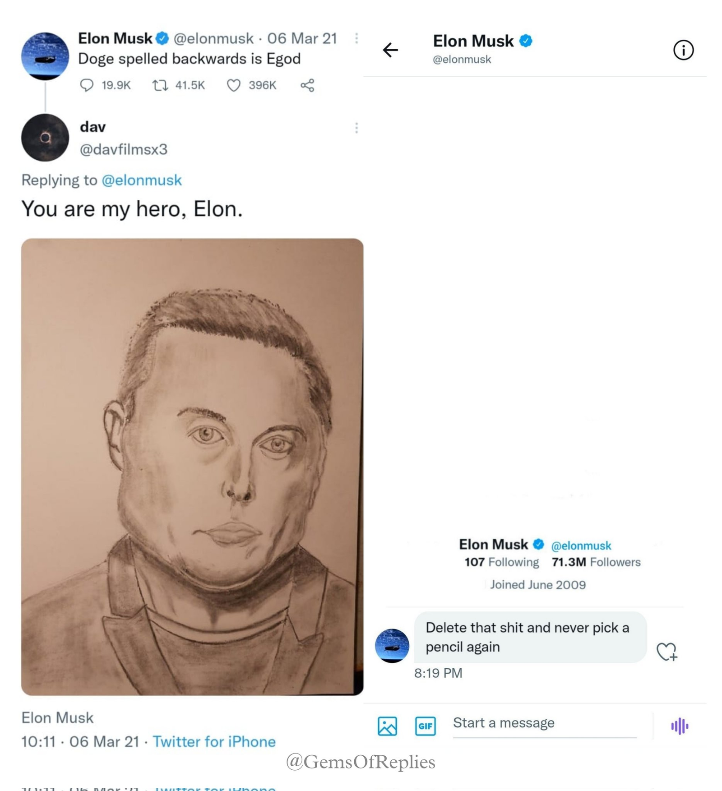Click the 71.3M Followers count
722x791 pixels.
[x=596, y=562]
